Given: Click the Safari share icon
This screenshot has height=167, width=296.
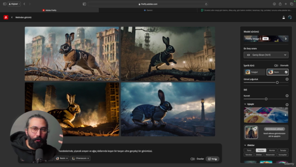Looking at the screenshot, I should click(x=280, y=4).
